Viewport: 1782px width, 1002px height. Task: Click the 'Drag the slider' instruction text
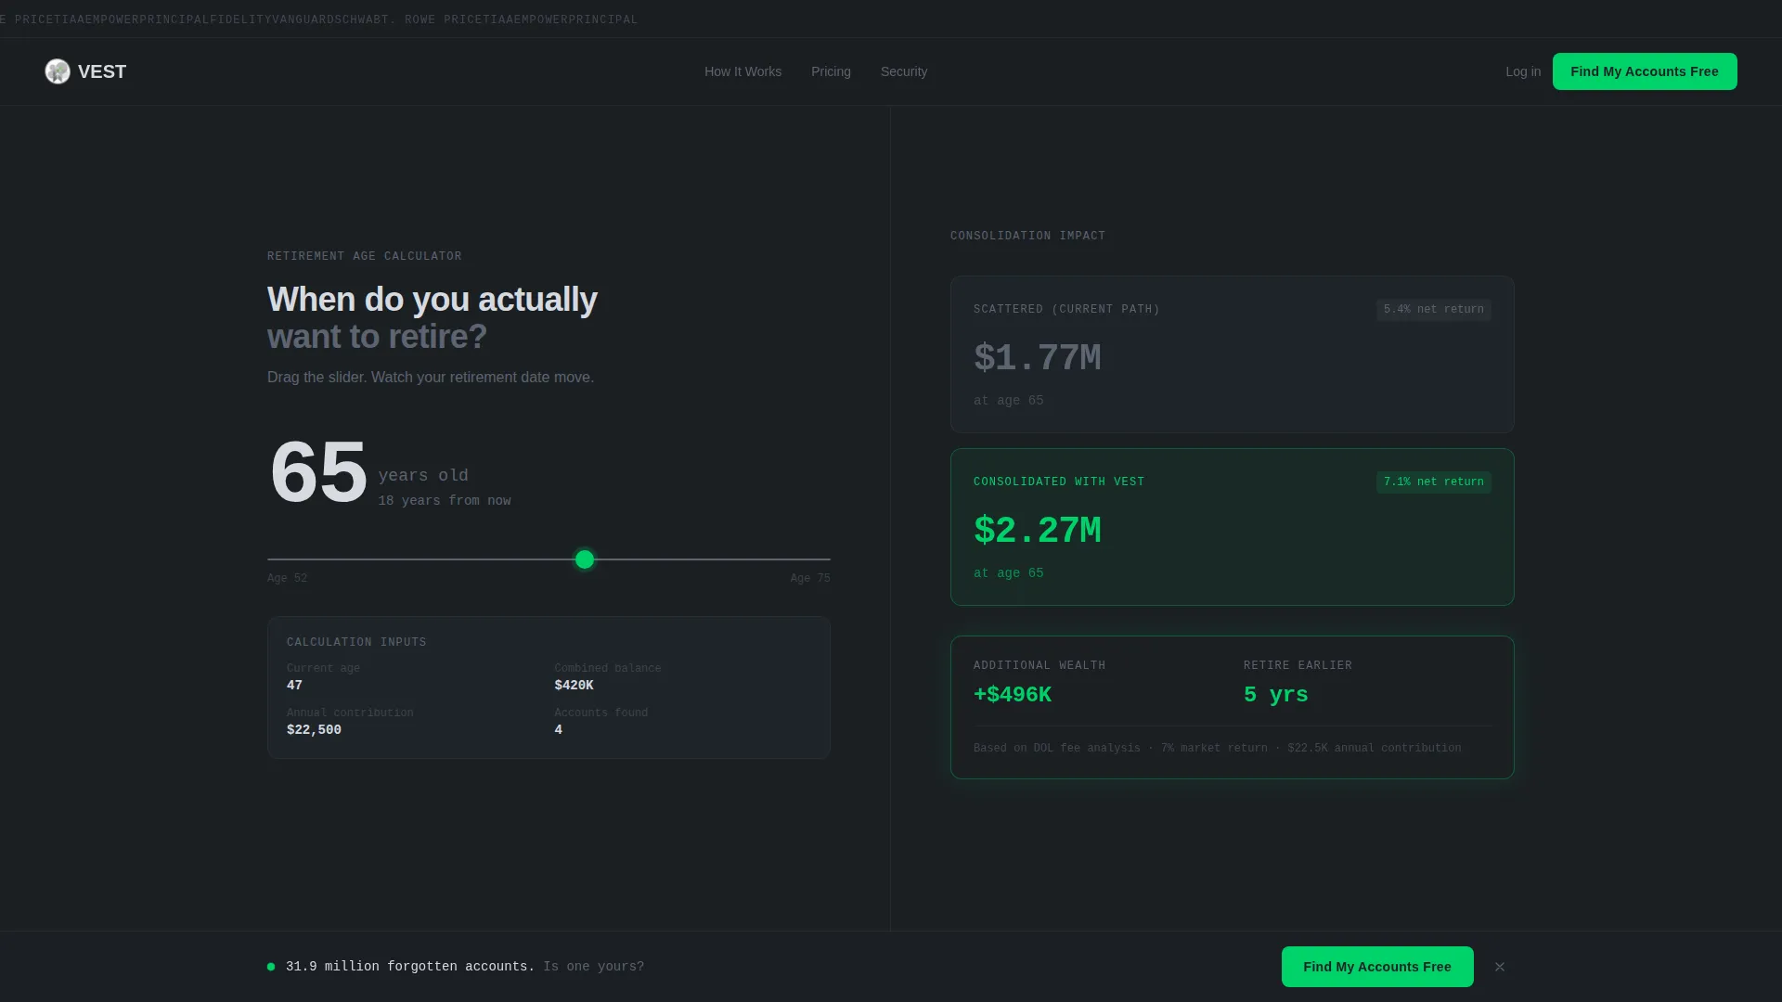pos(431,378)
